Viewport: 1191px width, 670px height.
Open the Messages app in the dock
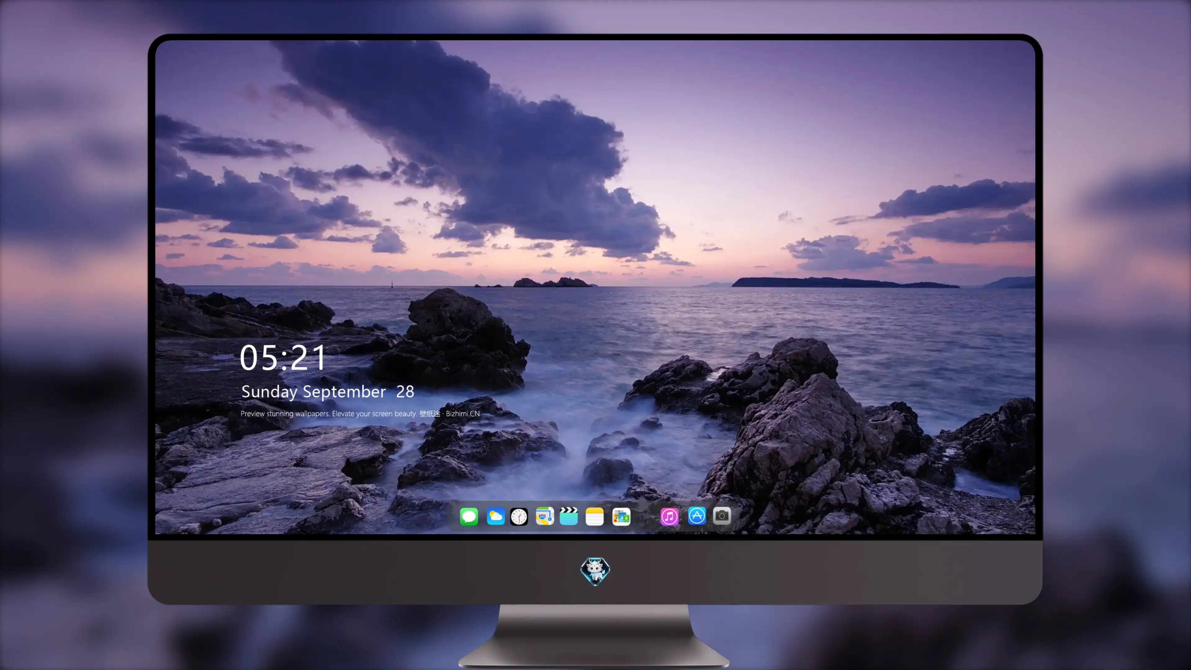point(469,516)
